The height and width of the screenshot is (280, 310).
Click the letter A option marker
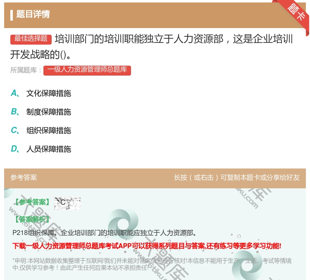[x=15, y=93]
